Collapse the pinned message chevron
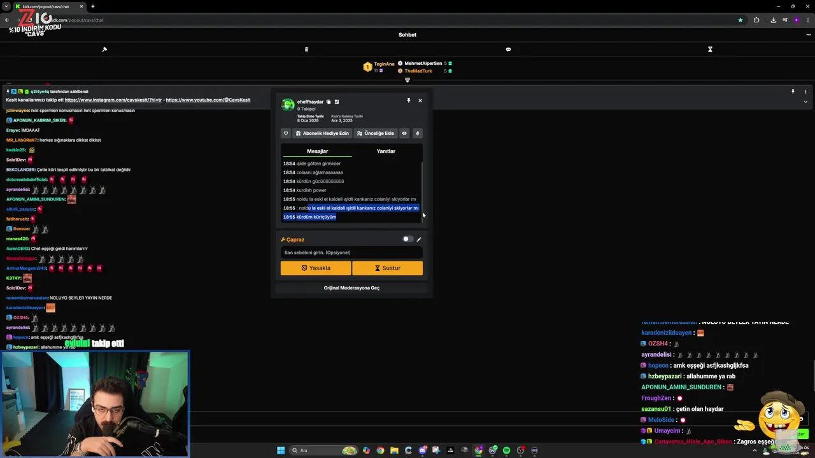 (805, 102)
